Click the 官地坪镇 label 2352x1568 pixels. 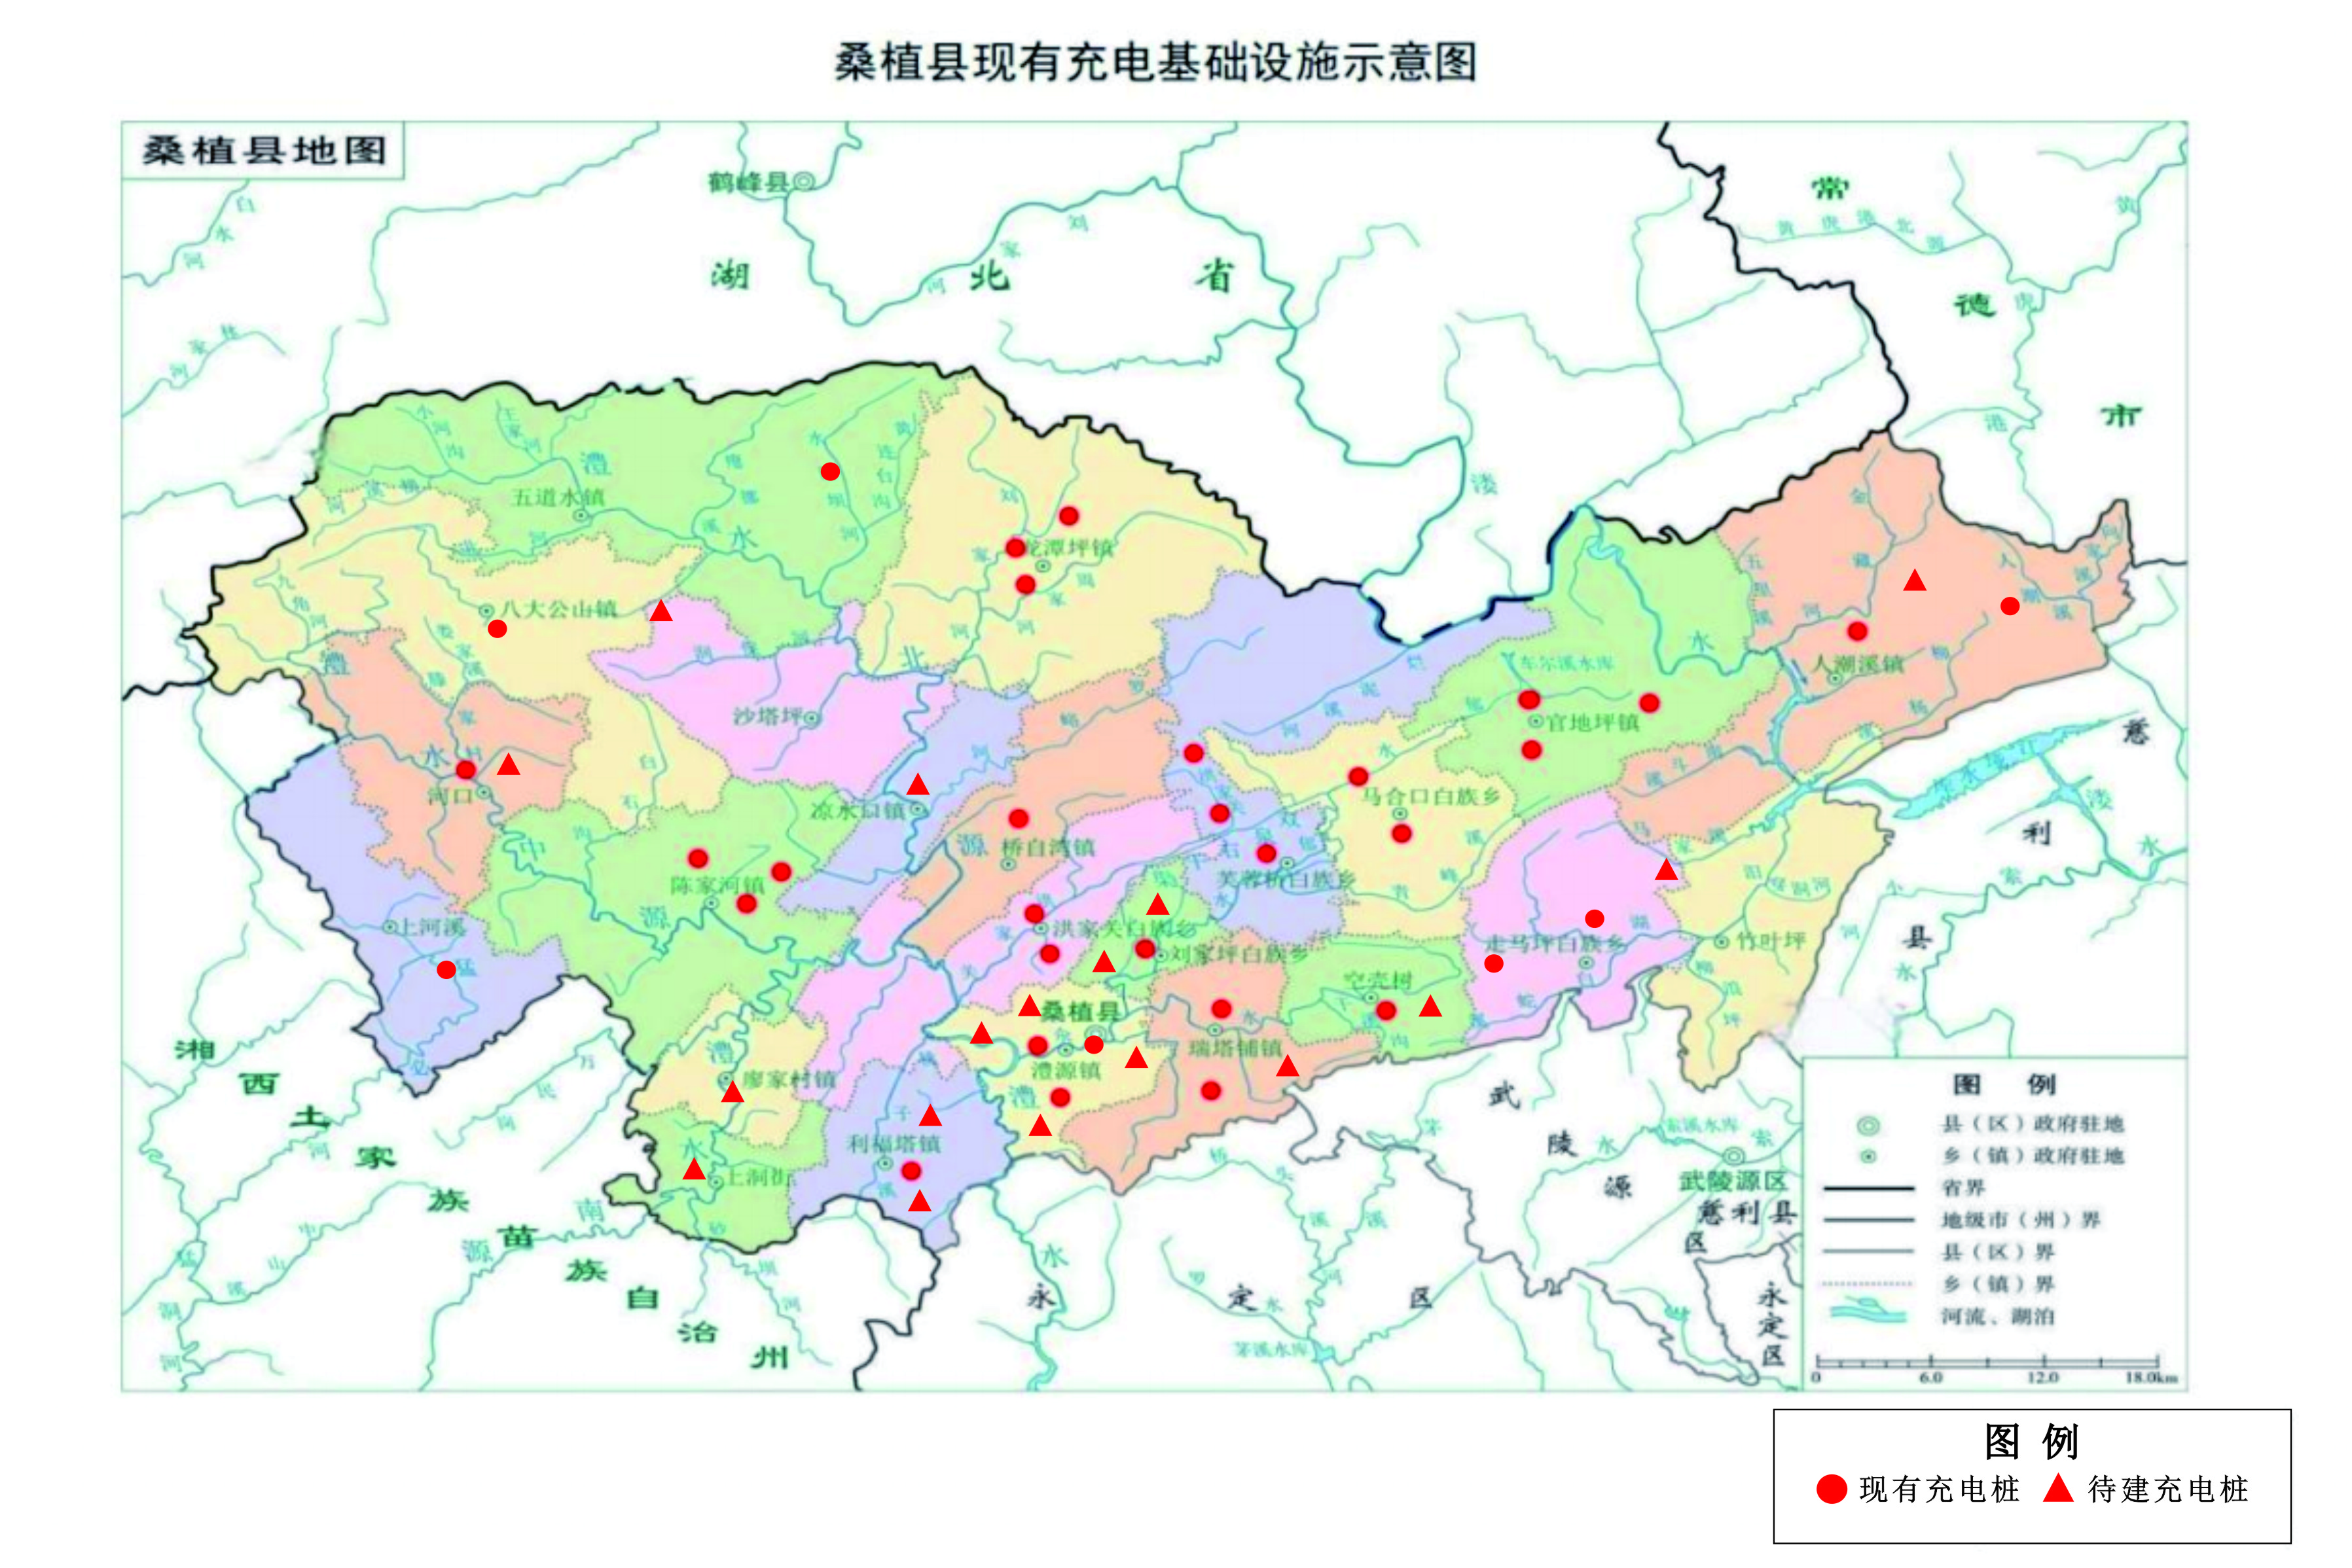1593,721
